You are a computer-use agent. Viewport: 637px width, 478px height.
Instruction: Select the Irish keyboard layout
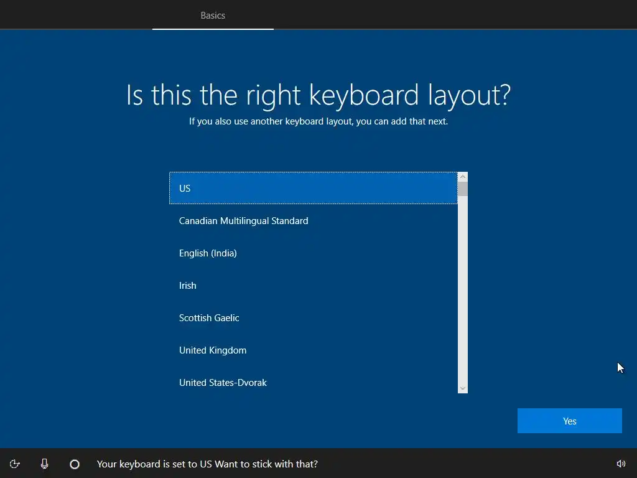(314, 285)
